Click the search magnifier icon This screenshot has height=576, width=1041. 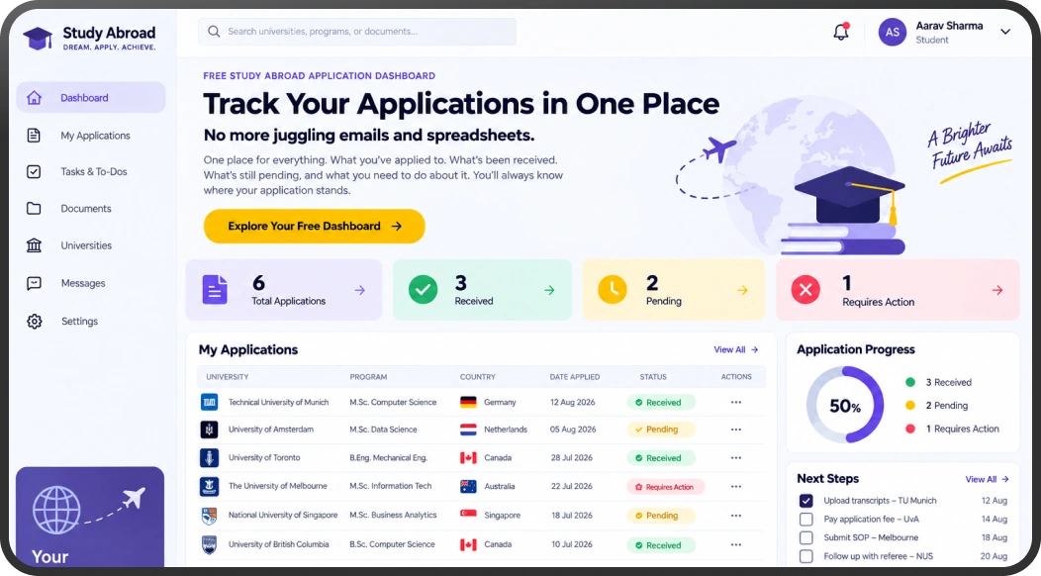(214, 32)
